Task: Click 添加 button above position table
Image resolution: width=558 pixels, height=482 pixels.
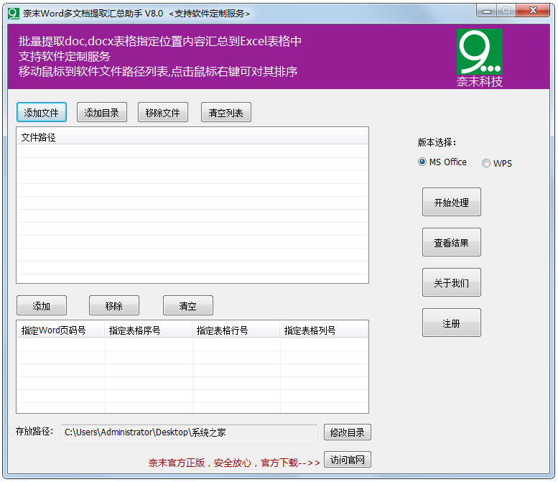Action: [42, 306]
